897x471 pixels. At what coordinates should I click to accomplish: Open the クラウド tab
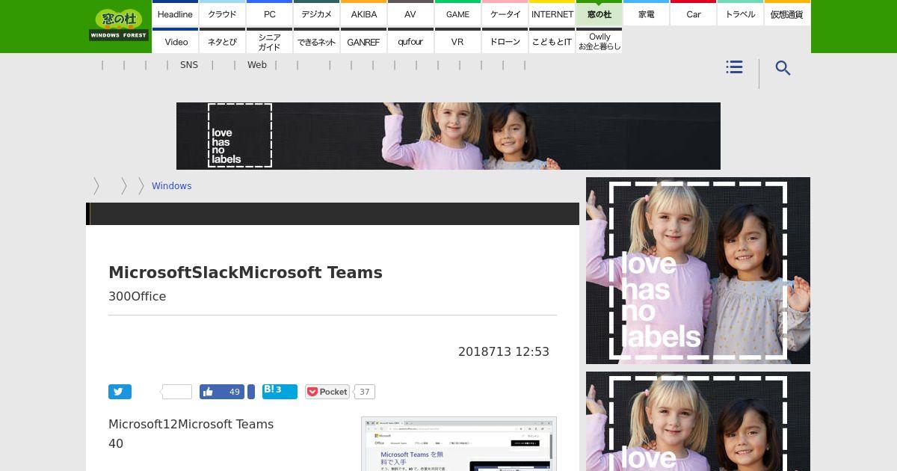222,13
